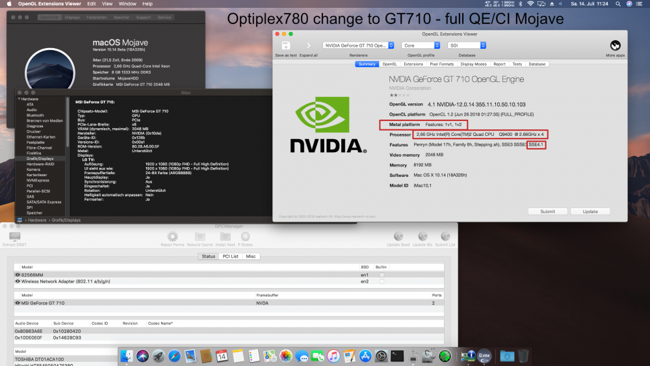Open System Preferences gear in dock
The image size is (650, 366).
[382, 356]
